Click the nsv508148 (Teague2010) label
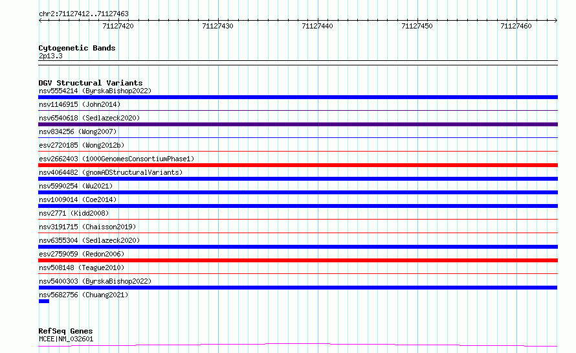 82,268
